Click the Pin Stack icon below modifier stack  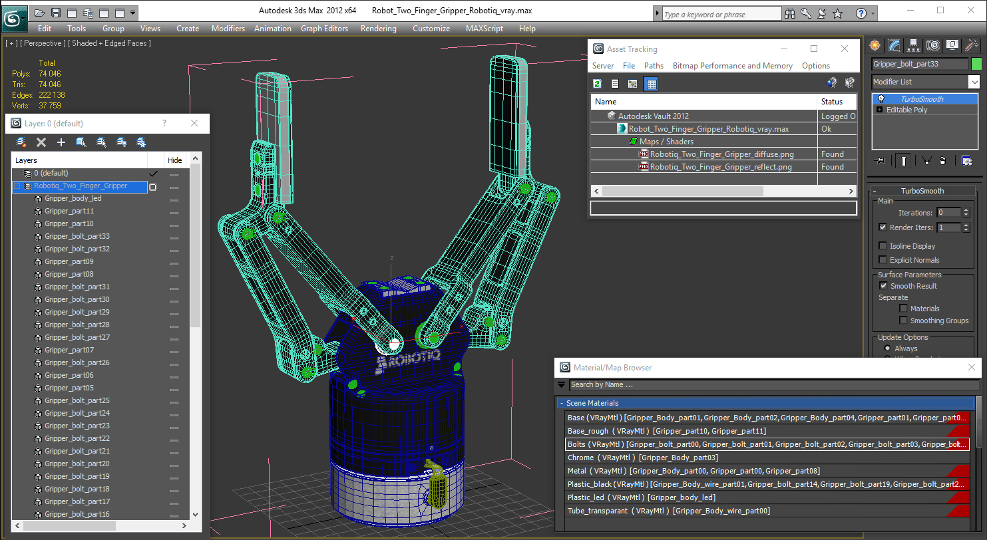point(881,160)
